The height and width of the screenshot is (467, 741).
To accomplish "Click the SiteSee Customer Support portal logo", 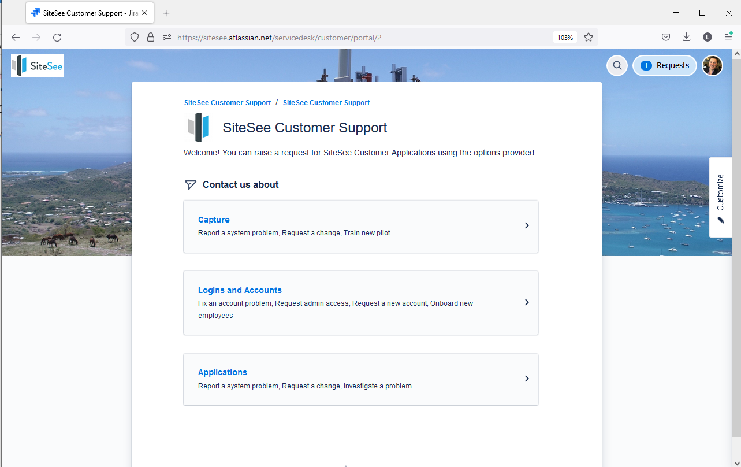I will click(x=198, y=128).
